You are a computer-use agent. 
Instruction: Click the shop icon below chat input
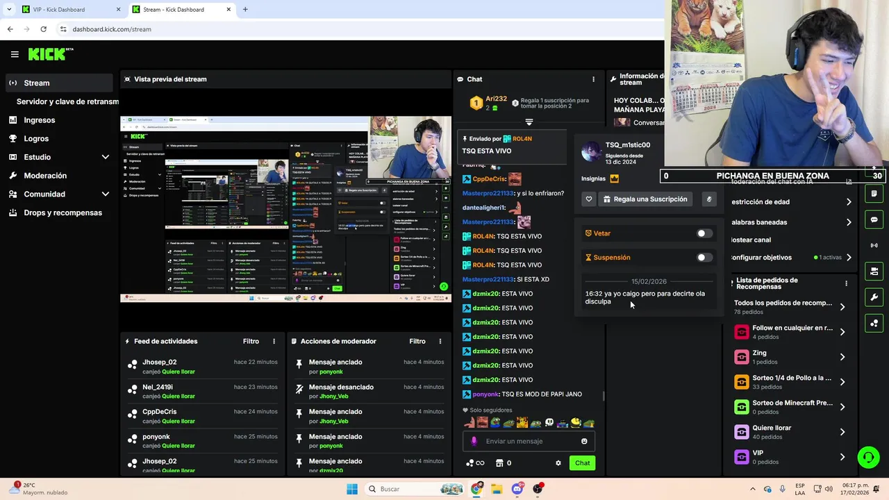click(499, 463)
